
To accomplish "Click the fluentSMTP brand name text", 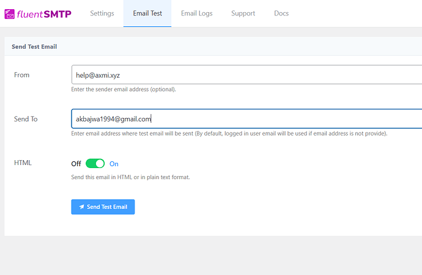I will 44,13.
